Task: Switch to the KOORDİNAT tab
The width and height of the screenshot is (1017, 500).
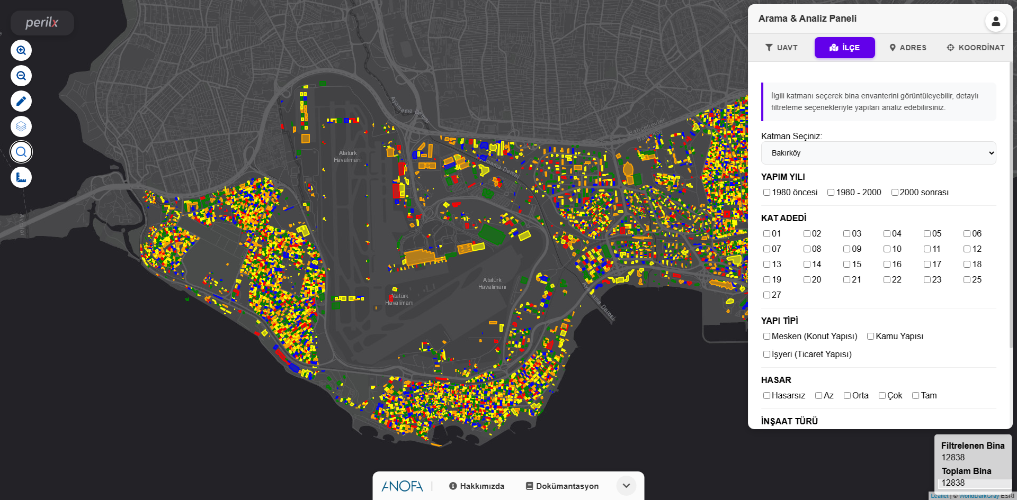Action: [x=976, y=48]
